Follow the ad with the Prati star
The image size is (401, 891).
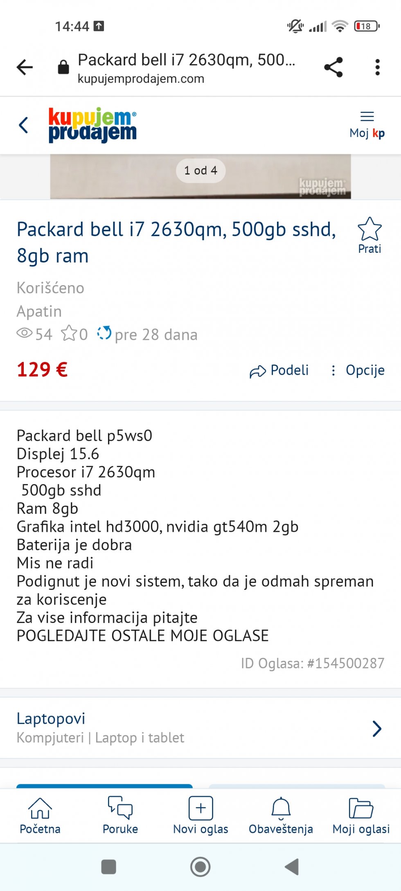369,236
